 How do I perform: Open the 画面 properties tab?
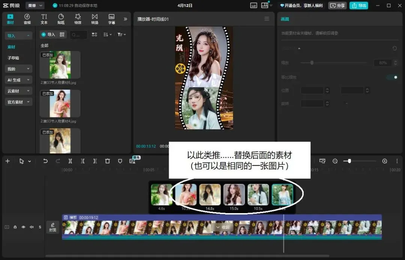[285, 19]
